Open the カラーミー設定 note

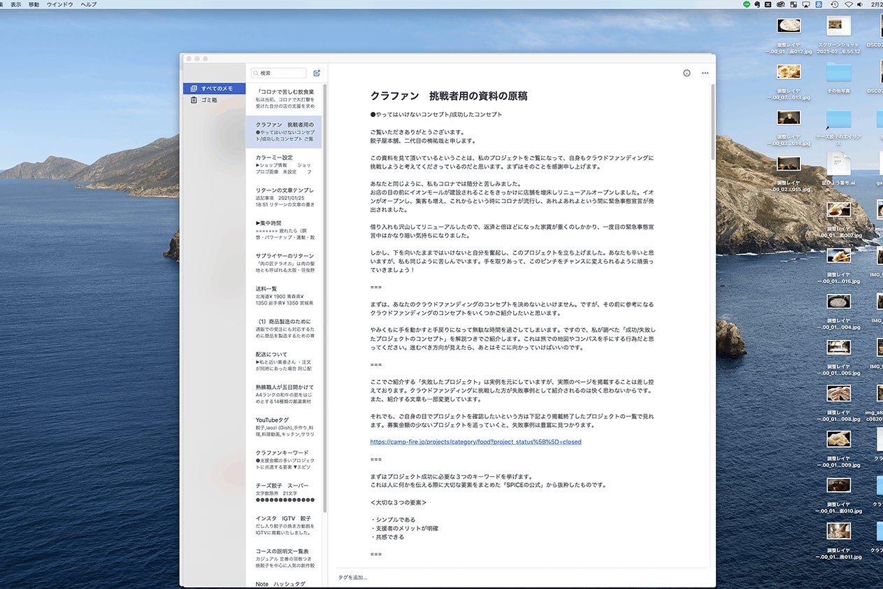(284, 164)
